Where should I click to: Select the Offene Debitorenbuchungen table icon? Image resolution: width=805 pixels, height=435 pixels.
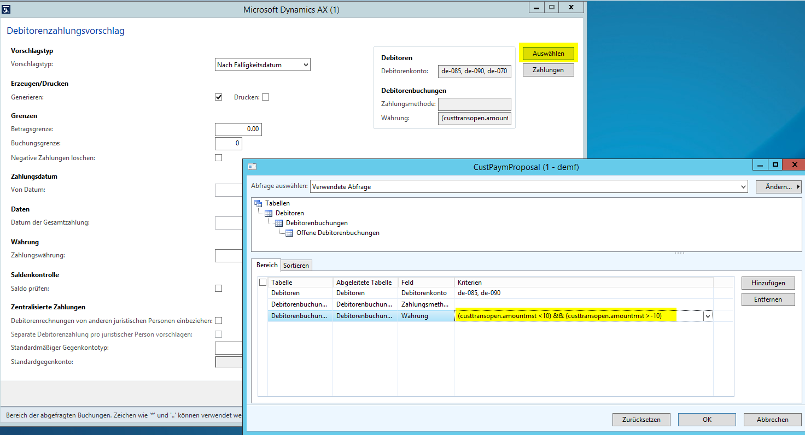pyautogui.click(x=289, y=233)
